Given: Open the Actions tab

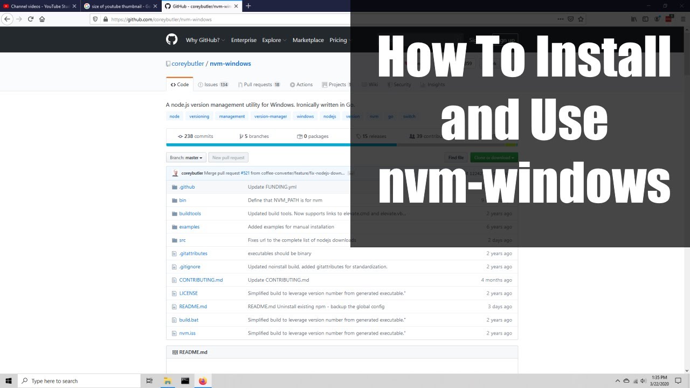Looking at the screenshot, I should 301,85.
